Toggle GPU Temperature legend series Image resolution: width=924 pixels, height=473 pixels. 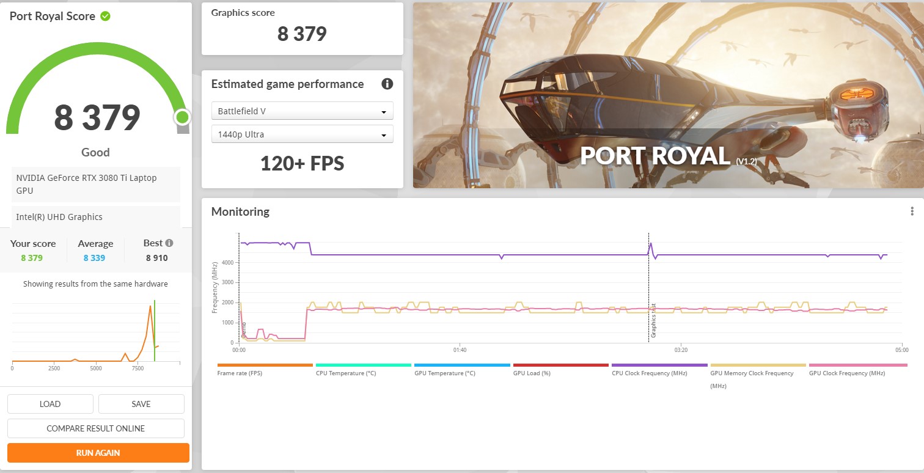[x=444, y=373]
